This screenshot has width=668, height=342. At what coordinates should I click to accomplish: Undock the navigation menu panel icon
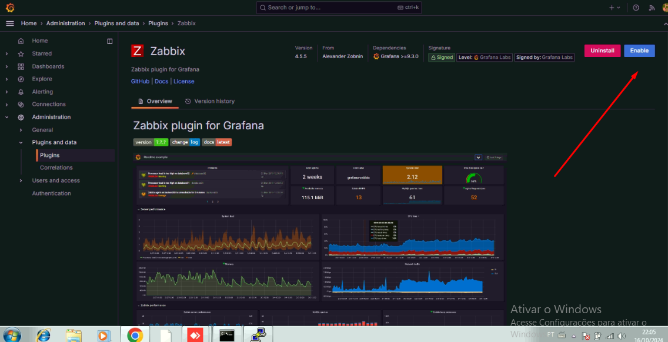pos(110,41)
